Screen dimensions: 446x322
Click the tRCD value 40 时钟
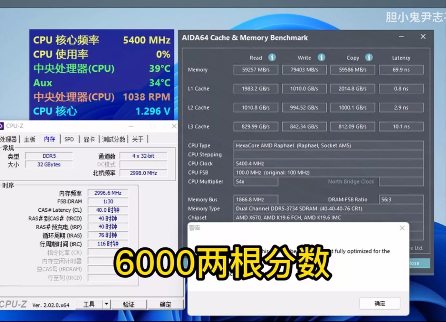pos(108,218)
